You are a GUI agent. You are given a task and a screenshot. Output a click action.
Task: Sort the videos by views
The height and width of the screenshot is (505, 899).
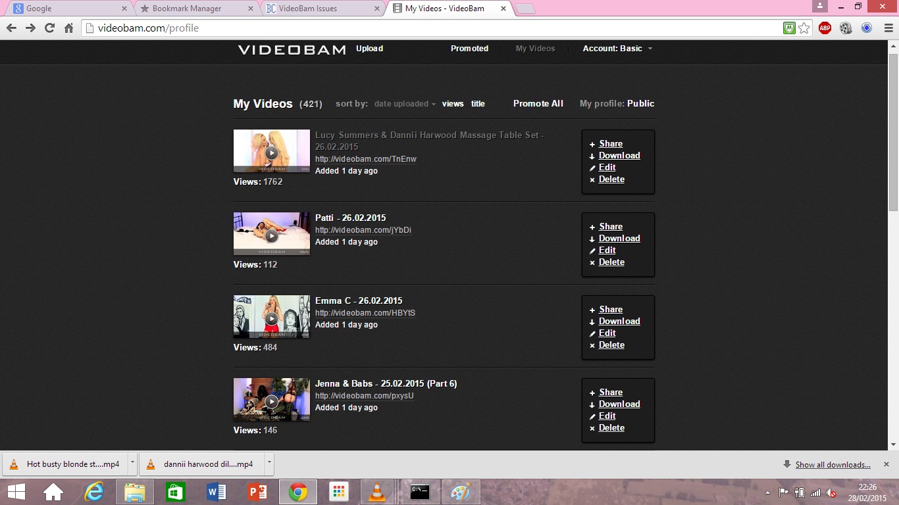pyautogui.click(x=453, y=104)
